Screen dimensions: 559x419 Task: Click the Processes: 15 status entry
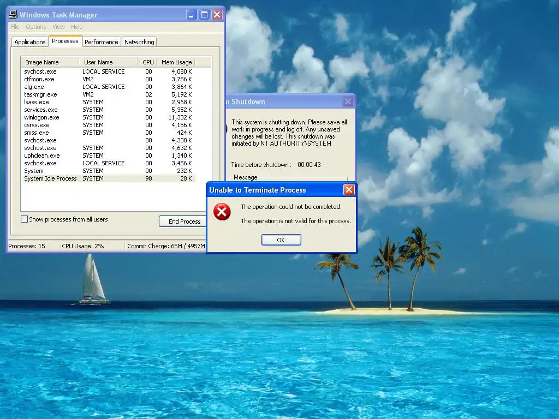(x=33, y=246)
